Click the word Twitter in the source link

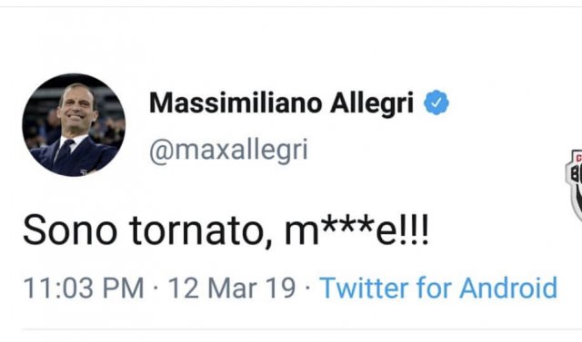pyautogui.click(x=365, y=288)
